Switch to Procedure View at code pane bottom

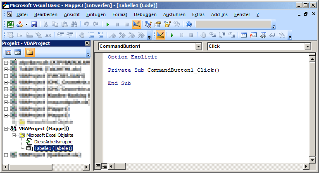coord(98,166)
